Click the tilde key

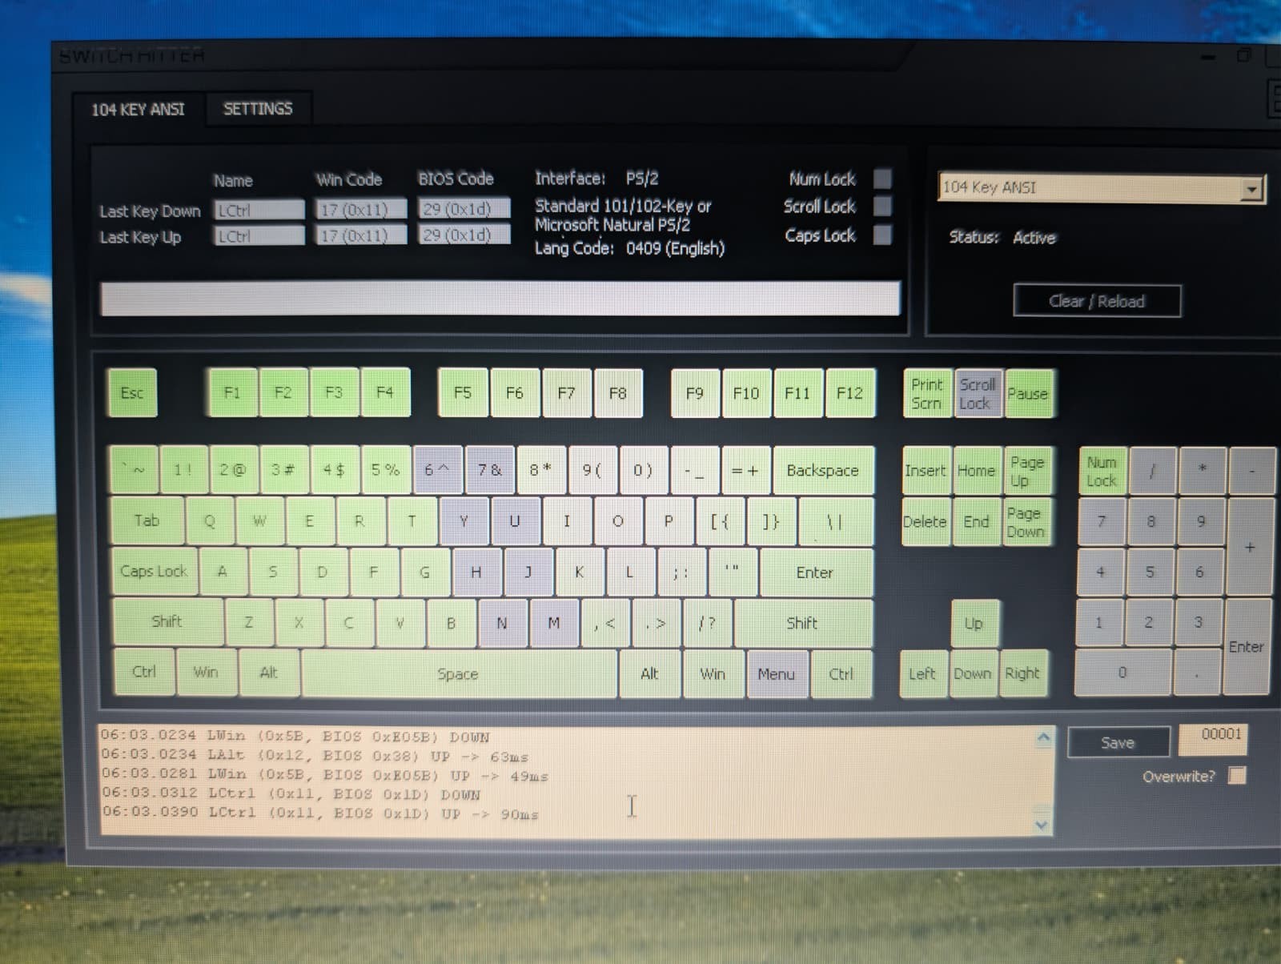133,469
